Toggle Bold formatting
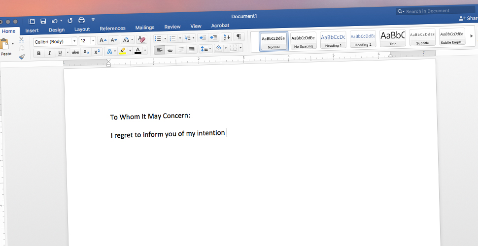This screenshot has height=246, width=478. [38, 53]
